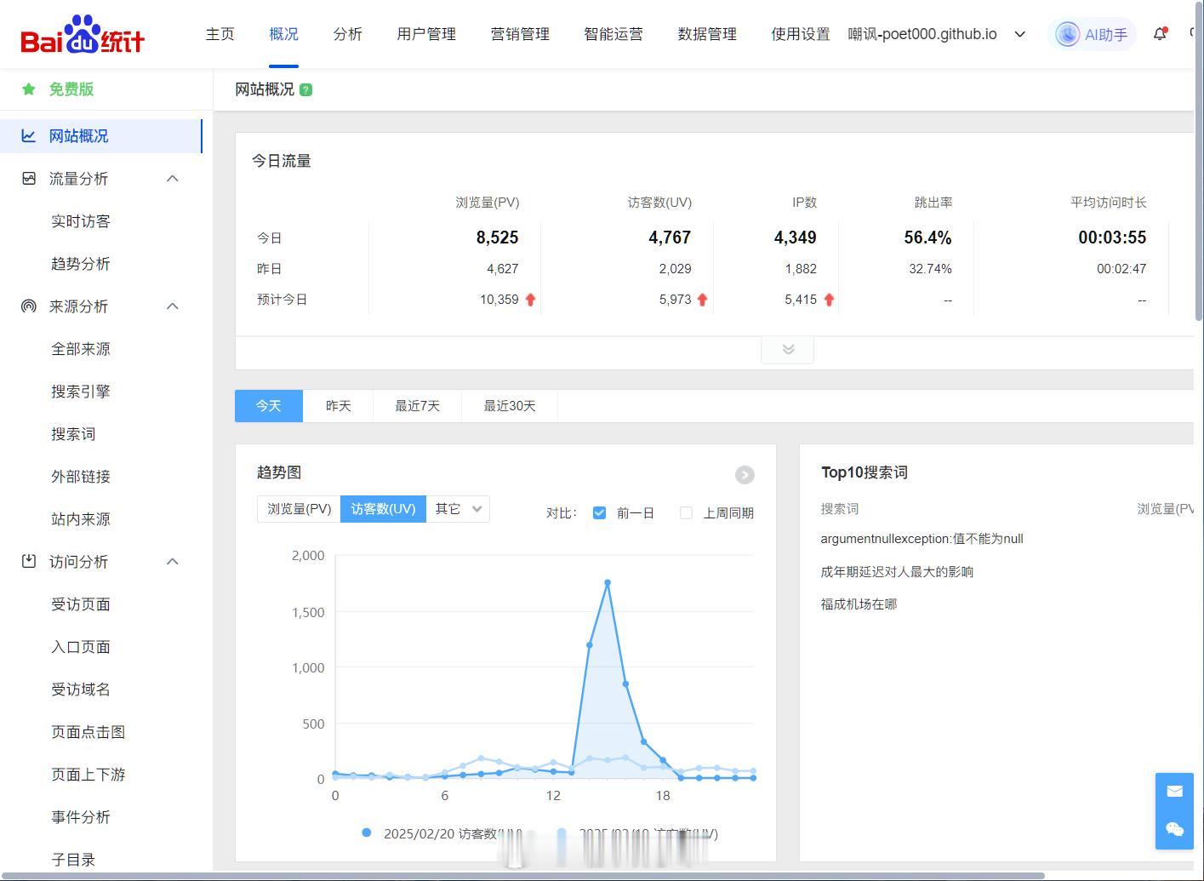Screen dimensions: 1204x881
Task: Switch to 最近7天 date tab
Action: [x=418, y=406]
